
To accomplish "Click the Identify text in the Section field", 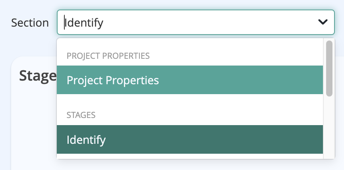I will coord(84,23).
